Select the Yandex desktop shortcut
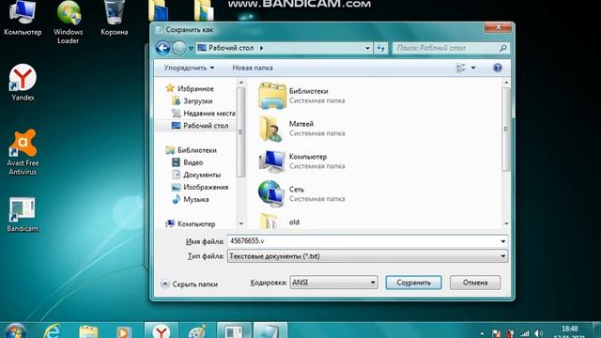 click(23, 83)
